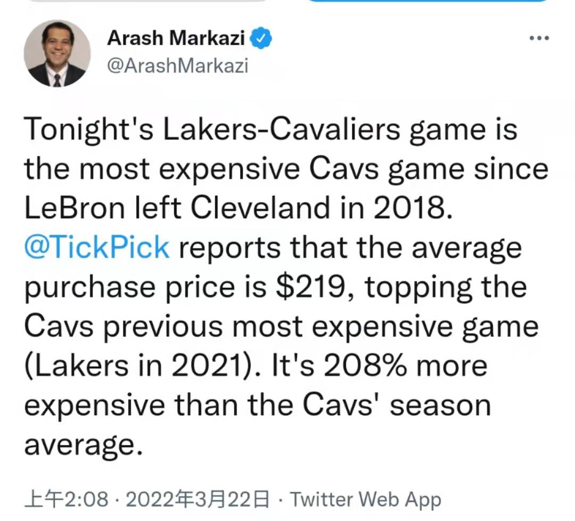Follow the @TickPick mention link
The height and width of the screenshot is (521, 575).
click(97, 247)
